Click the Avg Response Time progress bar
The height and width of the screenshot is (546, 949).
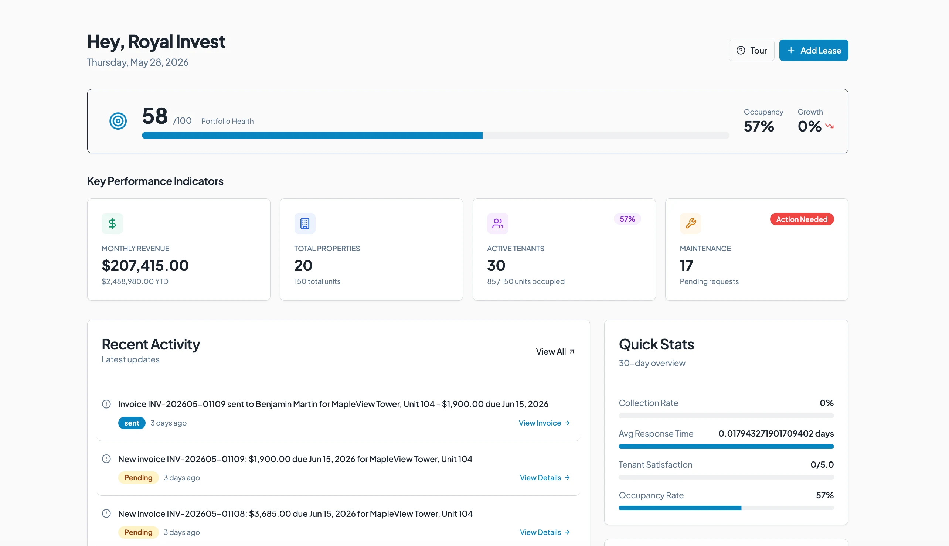pos(726,446)
